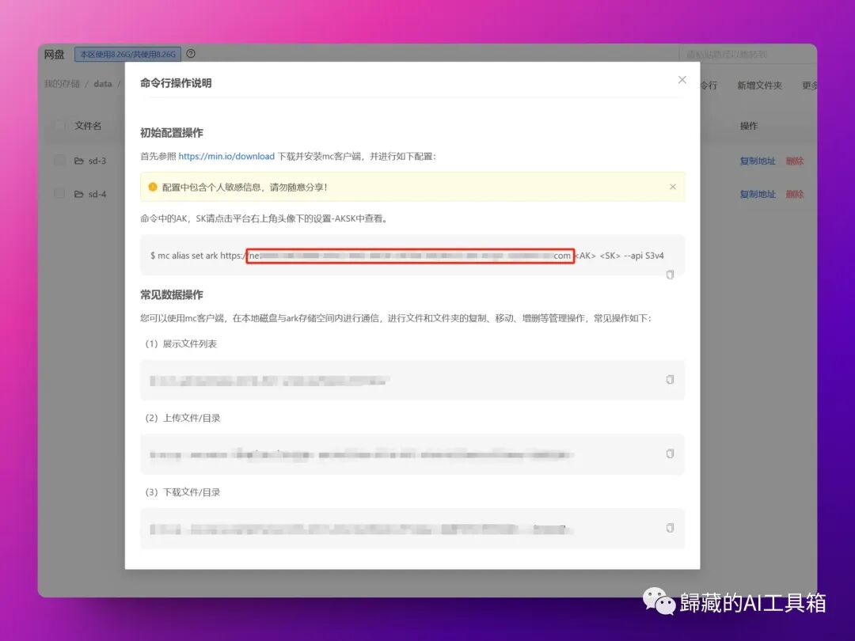Check the box for the sd-3 row
Screen dimensions: 855x641
(59, 161)
